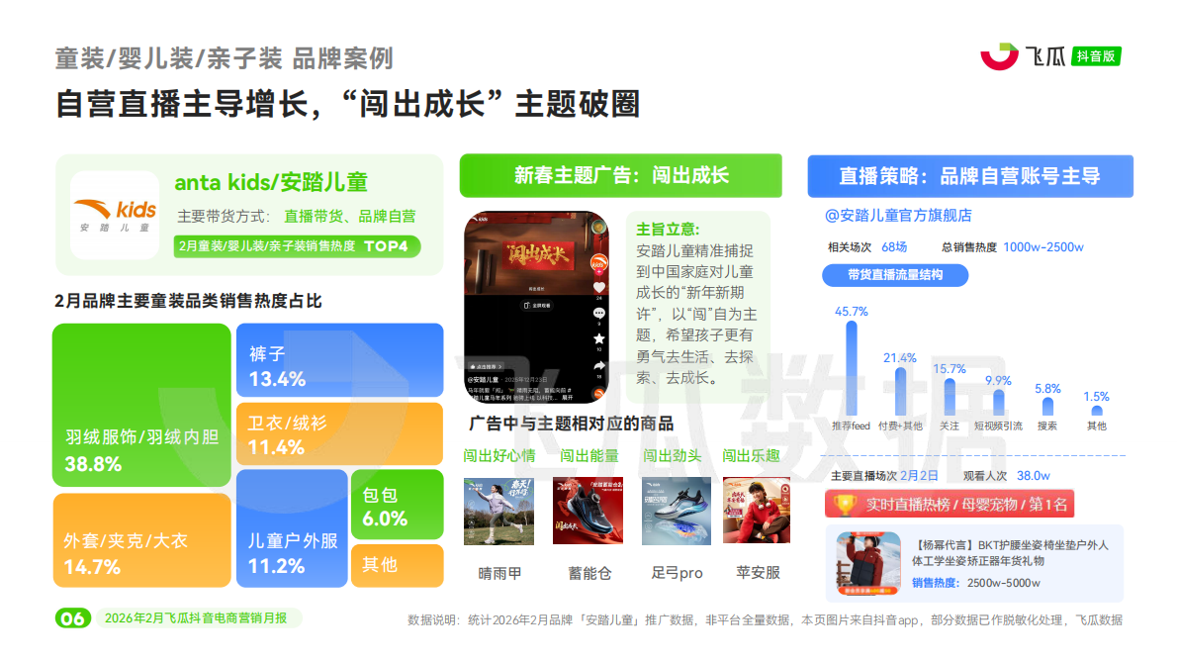Click the 68场 related sessions value

click(x=894, y=247)
